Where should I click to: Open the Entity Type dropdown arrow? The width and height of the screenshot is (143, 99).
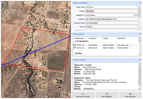click(x=137, y=7)
